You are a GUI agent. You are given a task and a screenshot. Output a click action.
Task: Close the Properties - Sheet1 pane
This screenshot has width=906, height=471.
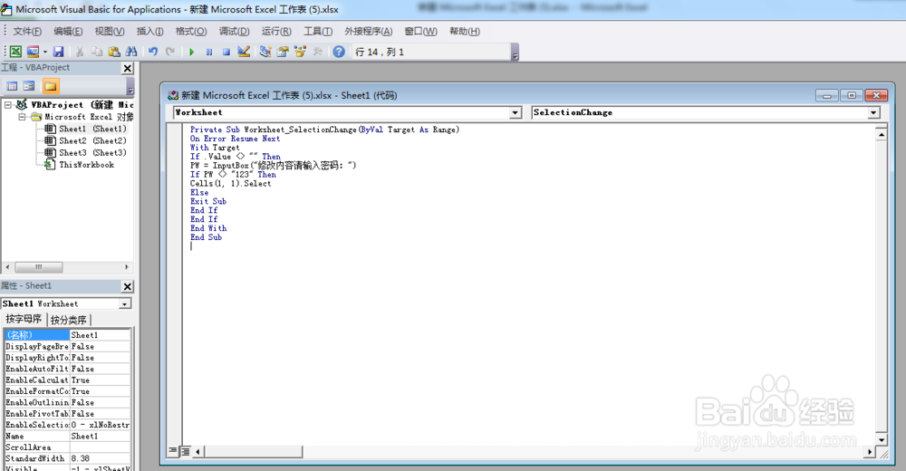pos(128,286)
